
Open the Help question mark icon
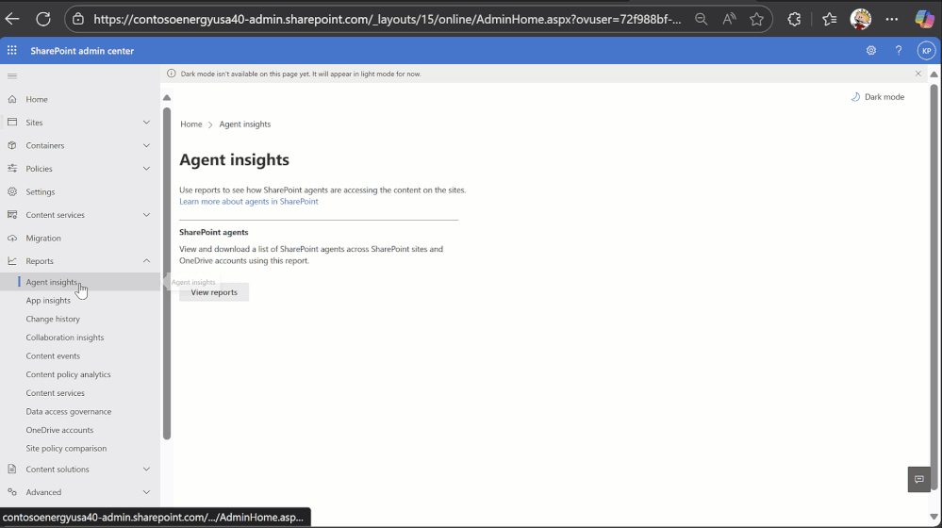point(899,51)
